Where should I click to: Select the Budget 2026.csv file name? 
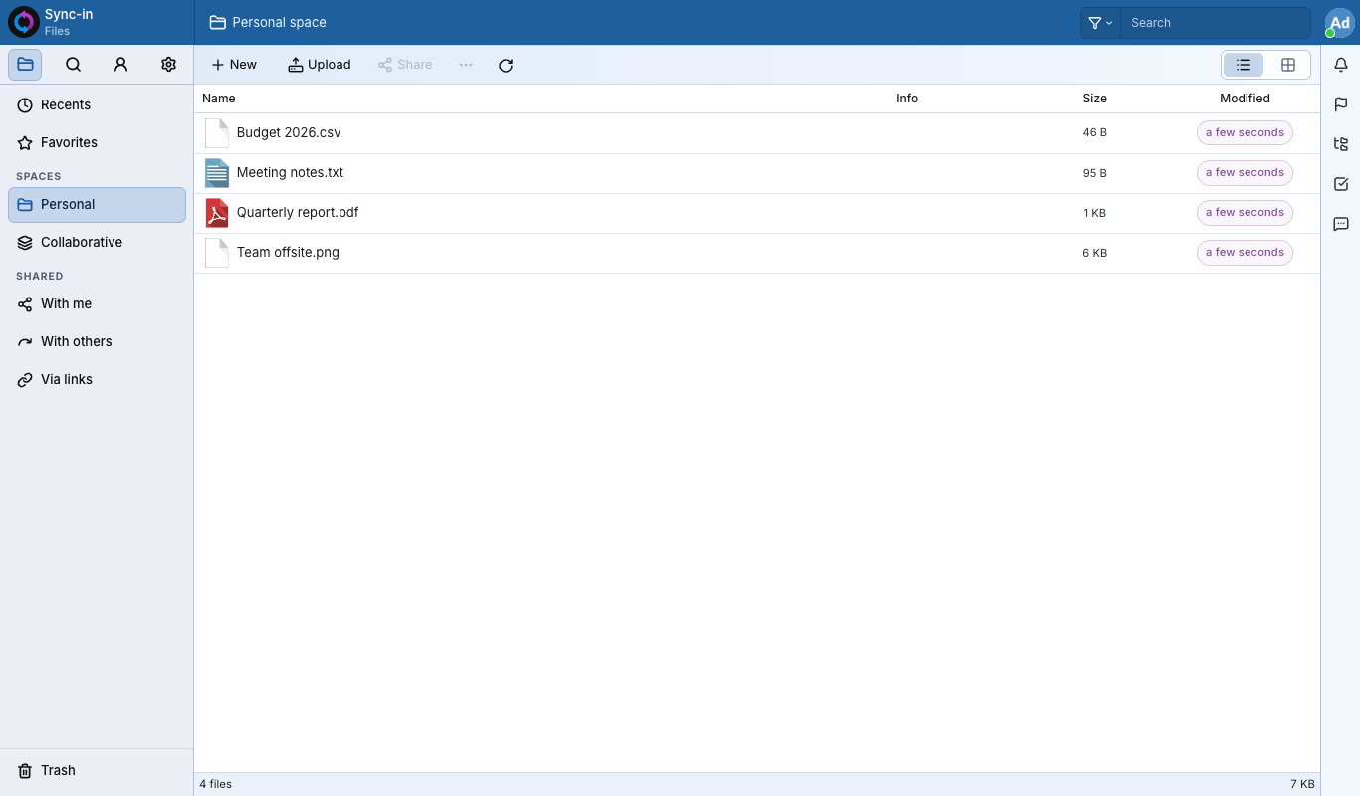pyautogui.click(x=289, y=133)
